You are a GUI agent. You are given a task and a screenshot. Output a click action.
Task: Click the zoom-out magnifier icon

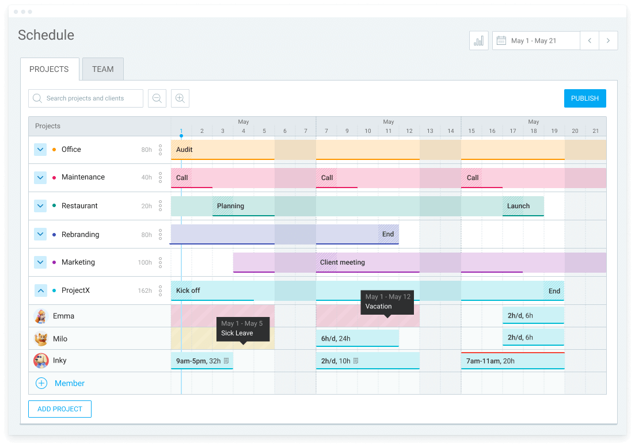tap(157, 98)
